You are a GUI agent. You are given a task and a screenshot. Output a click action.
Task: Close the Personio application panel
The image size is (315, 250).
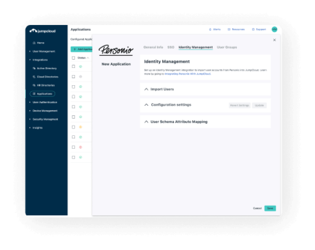click(274, 40)
